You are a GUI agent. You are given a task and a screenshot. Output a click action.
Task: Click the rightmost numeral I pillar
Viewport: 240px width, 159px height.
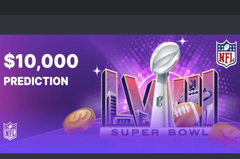210,98
